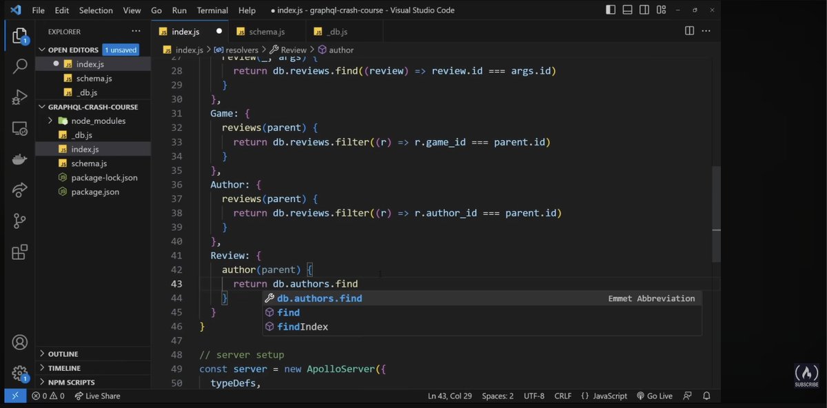Click Go Live in status bar
The width and height of the screenshot is (827, 408).
pos(655,396)
